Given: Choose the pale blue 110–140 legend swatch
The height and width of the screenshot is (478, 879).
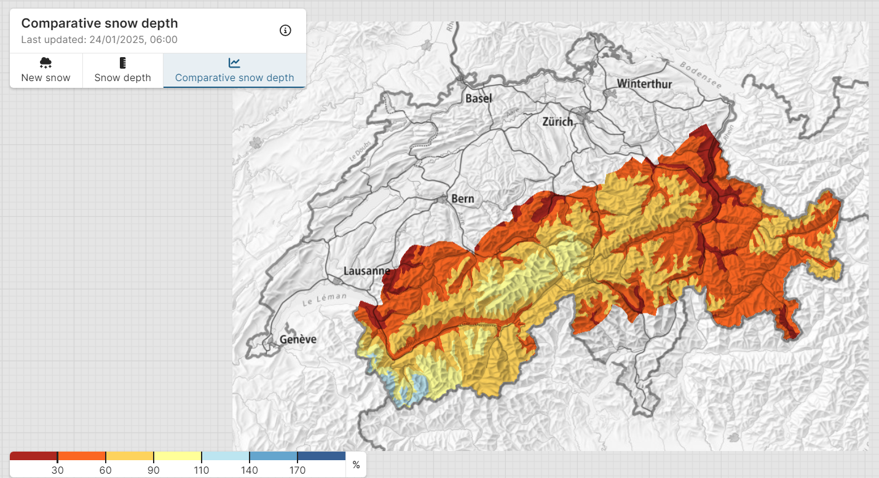Looking at the screenshot, I should 225,456.
